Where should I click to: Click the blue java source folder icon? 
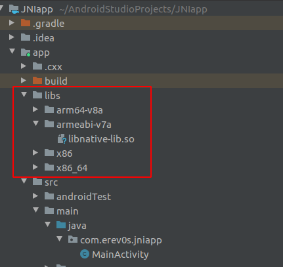[61, 225]
